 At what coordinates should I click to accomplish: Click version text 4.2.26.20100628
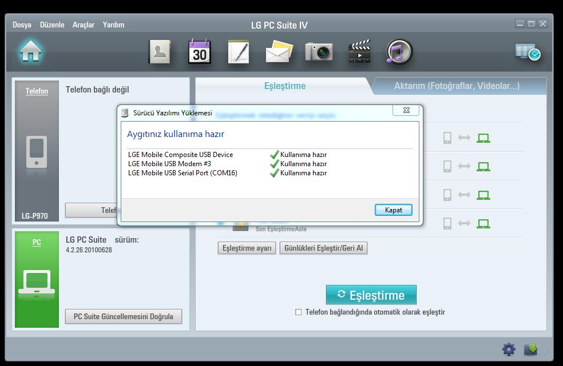coord(89,250)
